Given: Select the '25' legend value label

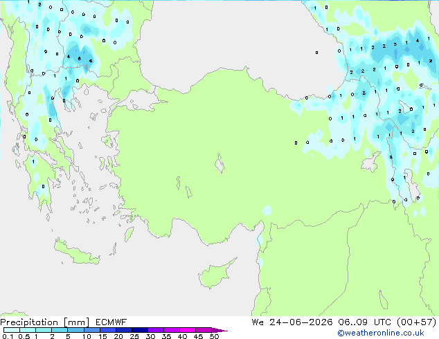Looking at the screenshot, I should coord(134,336).
